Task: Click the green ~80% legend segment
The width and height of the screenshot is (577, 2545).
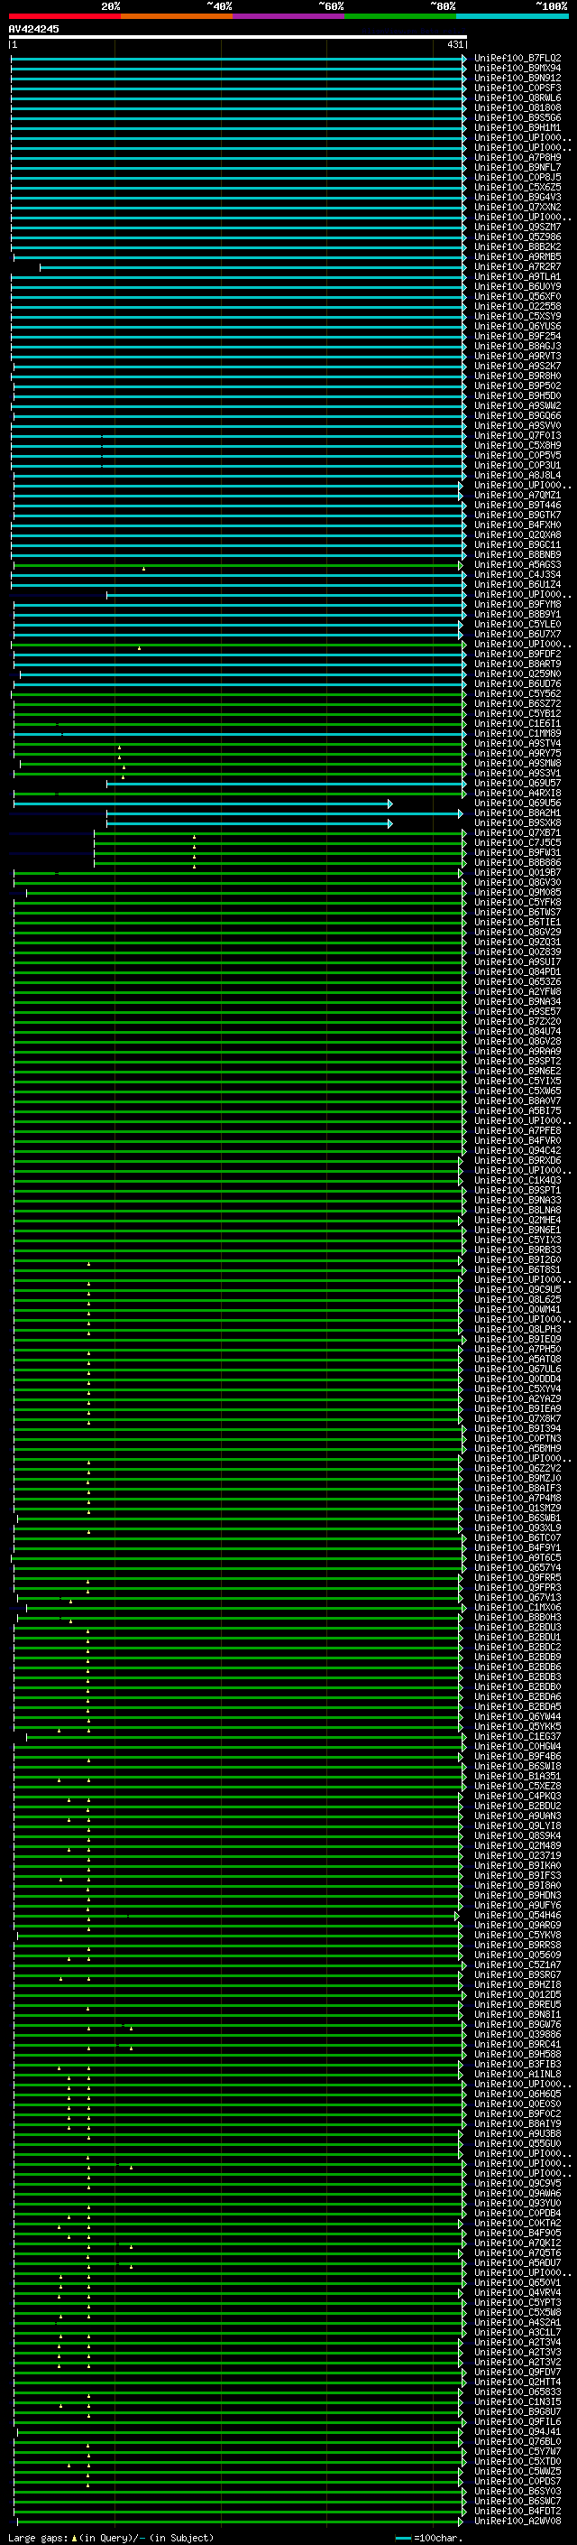Action: [400, 16]
